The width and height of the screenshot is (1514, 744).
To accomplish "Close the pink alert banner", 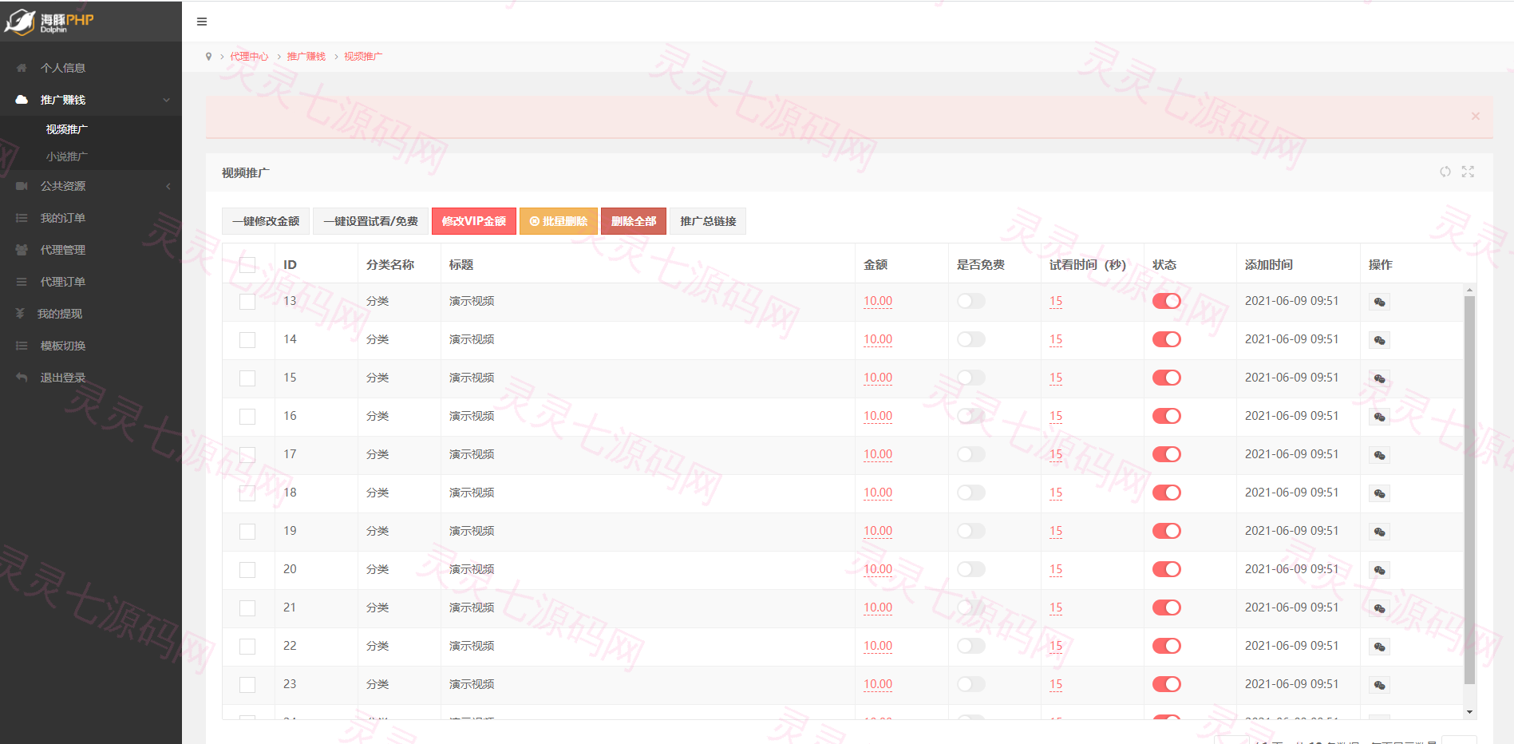I will (1476, 116).
